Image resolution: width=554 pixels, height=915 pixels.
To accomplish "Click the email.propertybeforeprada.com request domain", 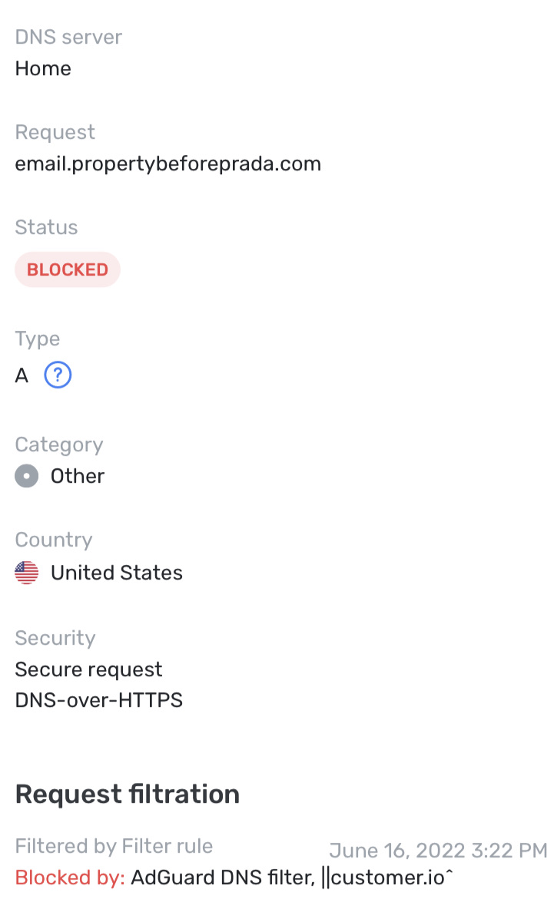I will pyautogui.click(x=168, y=163).
